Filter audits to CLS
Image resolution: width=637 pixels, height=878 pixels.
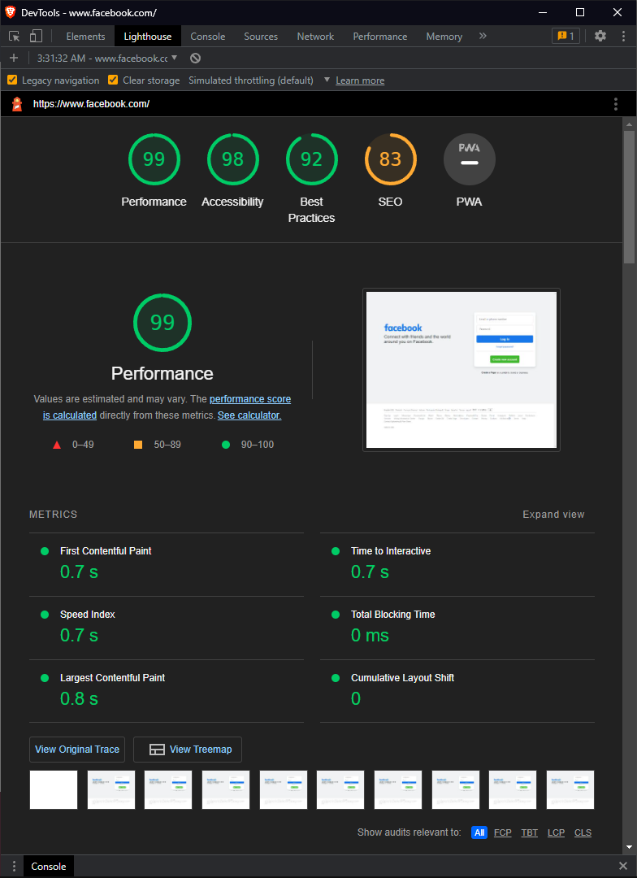[583, 832]
